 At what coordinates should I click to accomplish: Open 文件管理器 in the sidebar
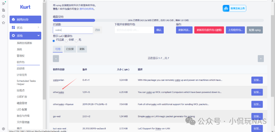tap(23, 122)
